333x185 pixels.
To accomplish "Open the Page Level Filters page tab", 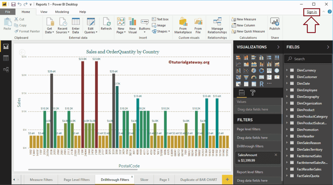I will [77, 180].
